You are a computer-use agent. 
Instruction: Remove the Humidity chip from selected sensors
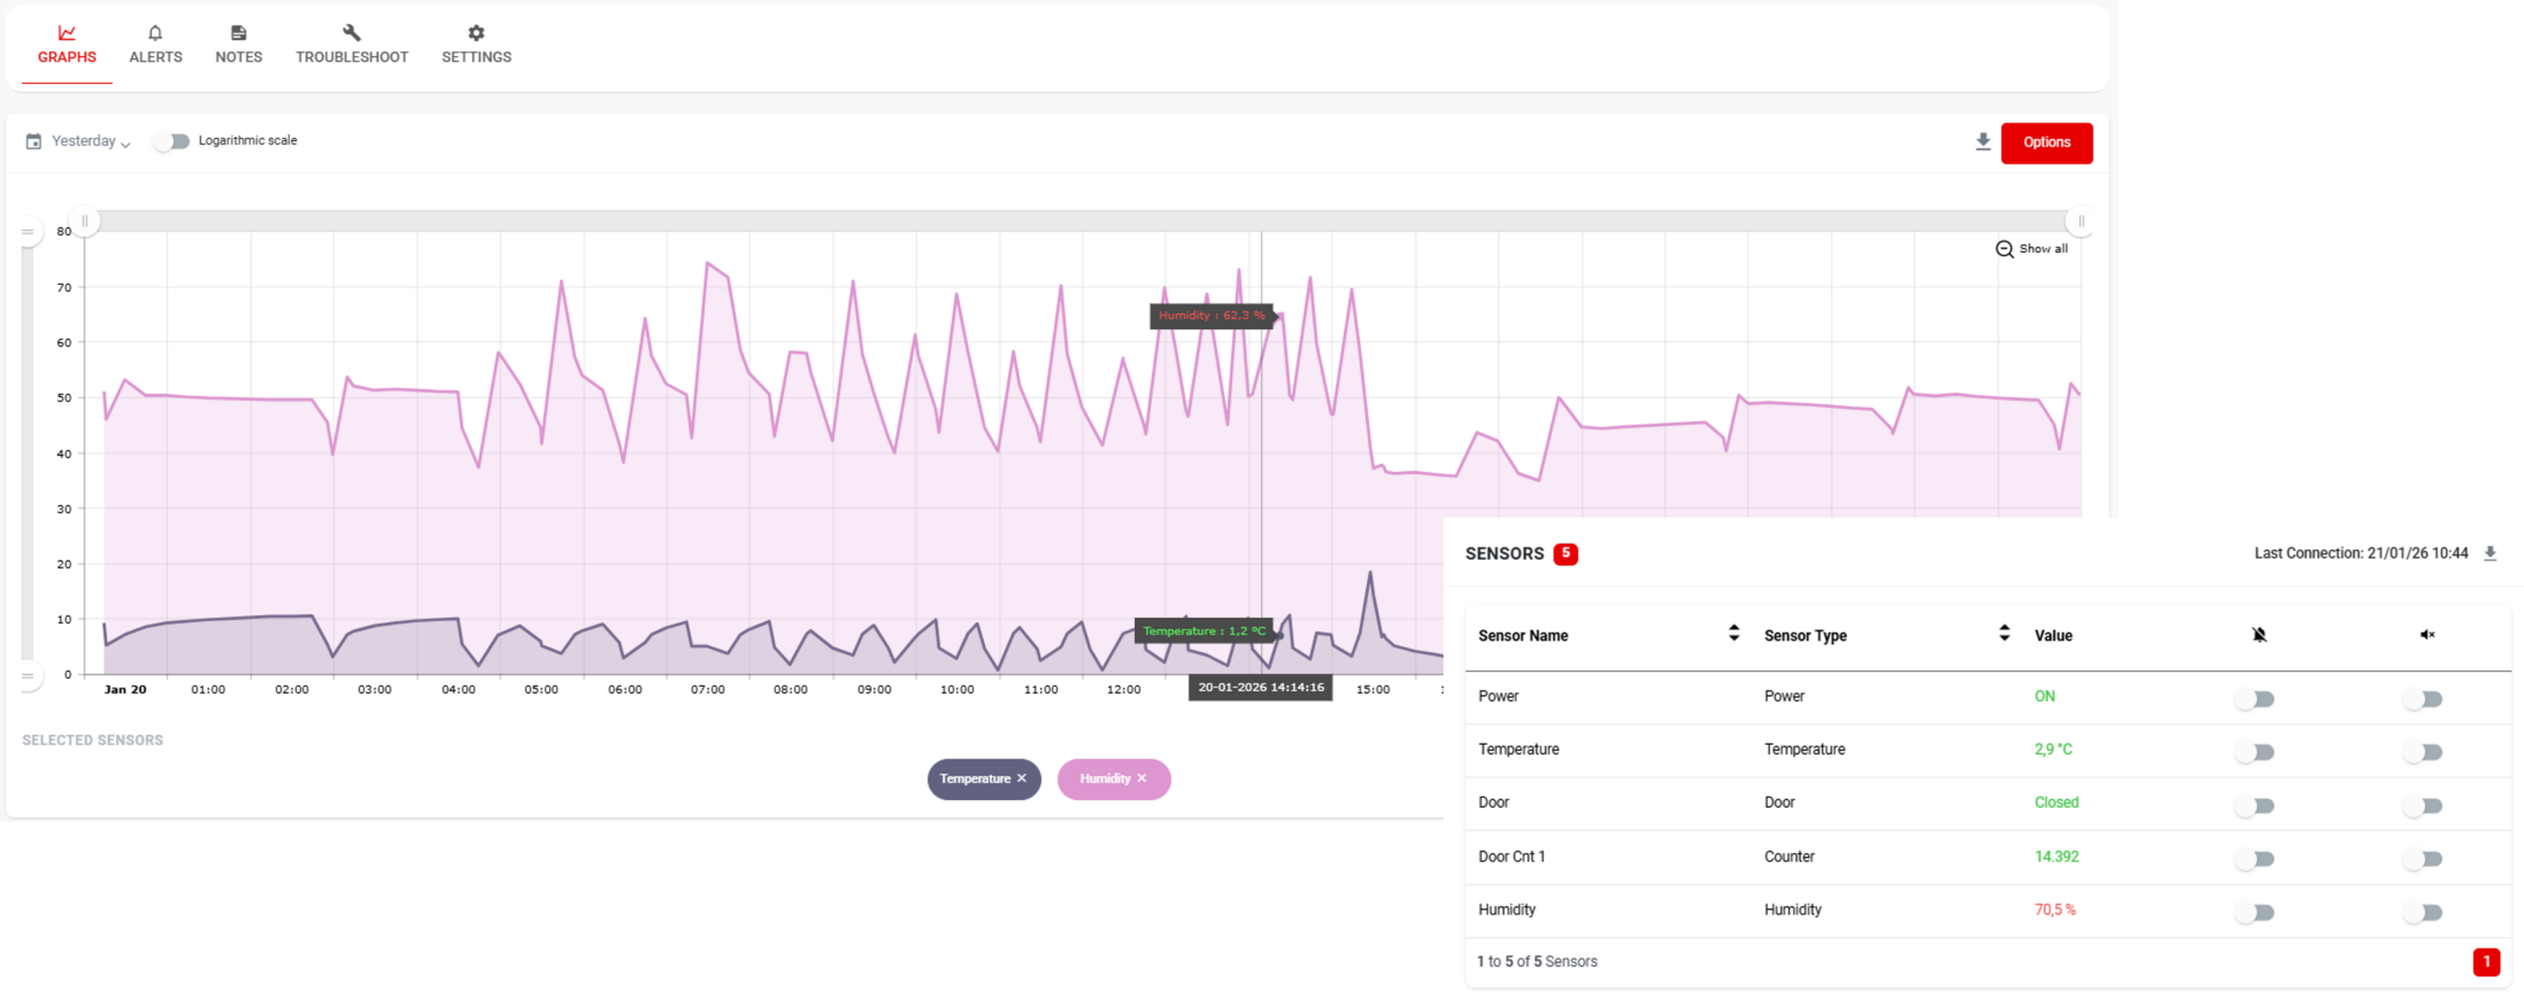tap(1142, 778)
